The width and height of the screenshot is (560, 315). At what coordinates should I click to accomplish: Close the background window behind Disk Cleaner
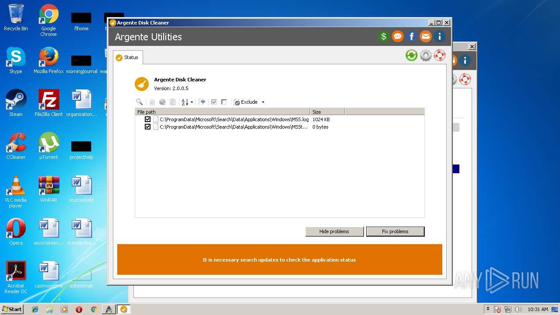[472, 46]
